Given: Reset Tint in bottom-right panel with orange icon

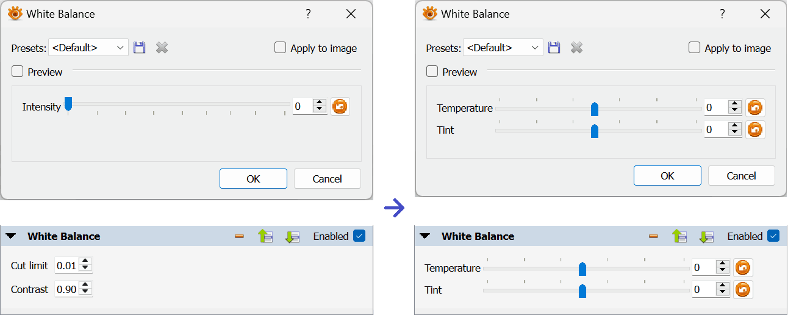Looking at the screenshot, I should click(x=743, y=289).
